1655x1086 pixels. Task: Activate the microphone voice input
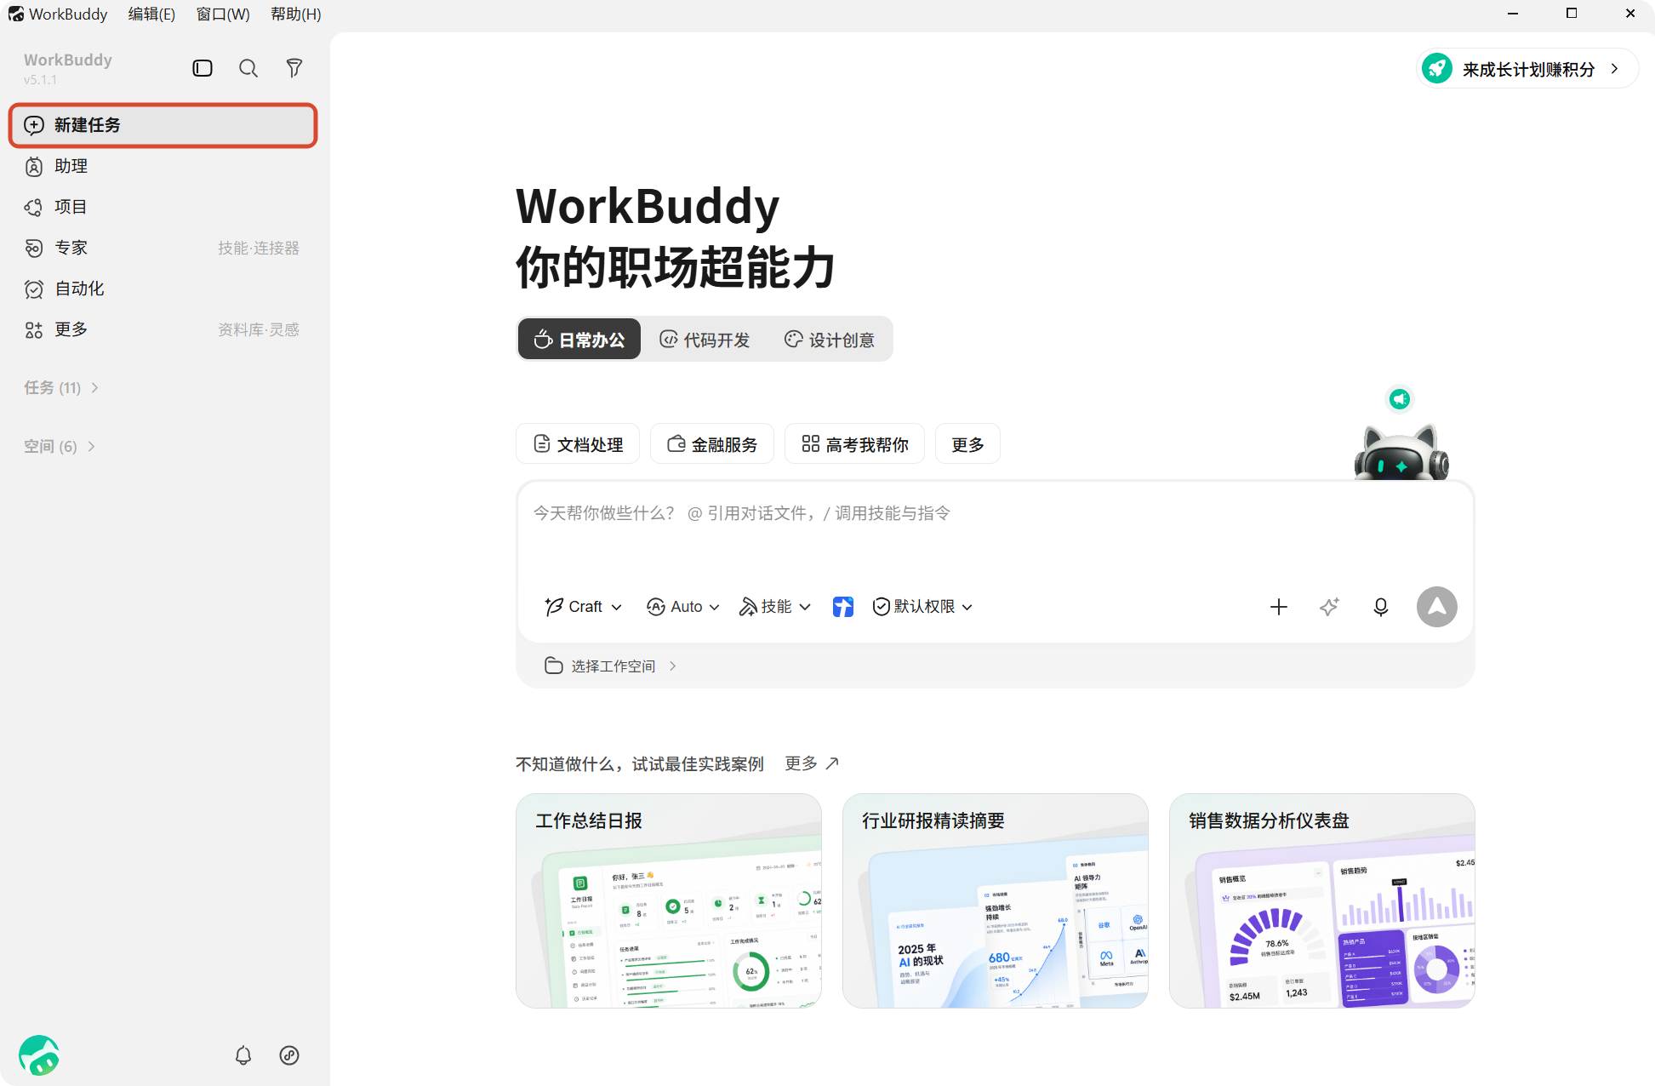1381,607
